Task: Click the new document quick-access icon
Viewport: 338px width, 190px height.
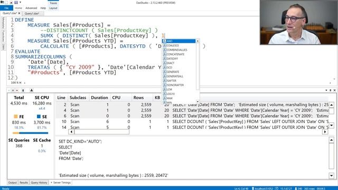Action: [x=7, y=2]
